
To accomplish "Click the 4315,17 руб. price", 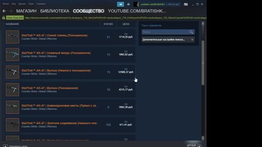I will pos(126,89).
